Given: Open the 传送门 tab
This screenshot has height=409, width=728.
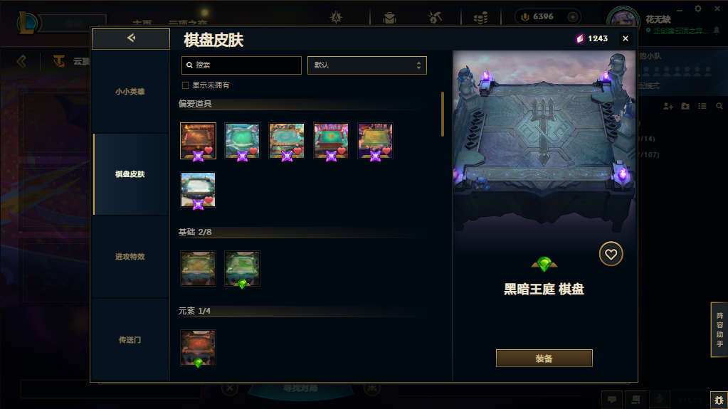Looking at the screenshot, I should click(130, 340).
